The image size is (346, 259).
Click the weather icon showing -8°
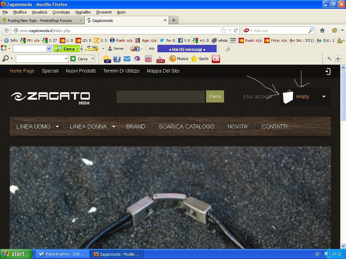tap(107, 59)
